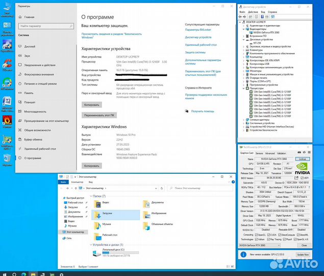Viewport: 324px width, 276px height.
Task: Open the Действие menu in Device Manager
Action: point(253,12)
